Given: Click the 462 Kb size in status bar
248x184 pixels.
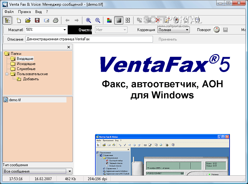Looking at the screenshot, I should [x=70, y=179].
